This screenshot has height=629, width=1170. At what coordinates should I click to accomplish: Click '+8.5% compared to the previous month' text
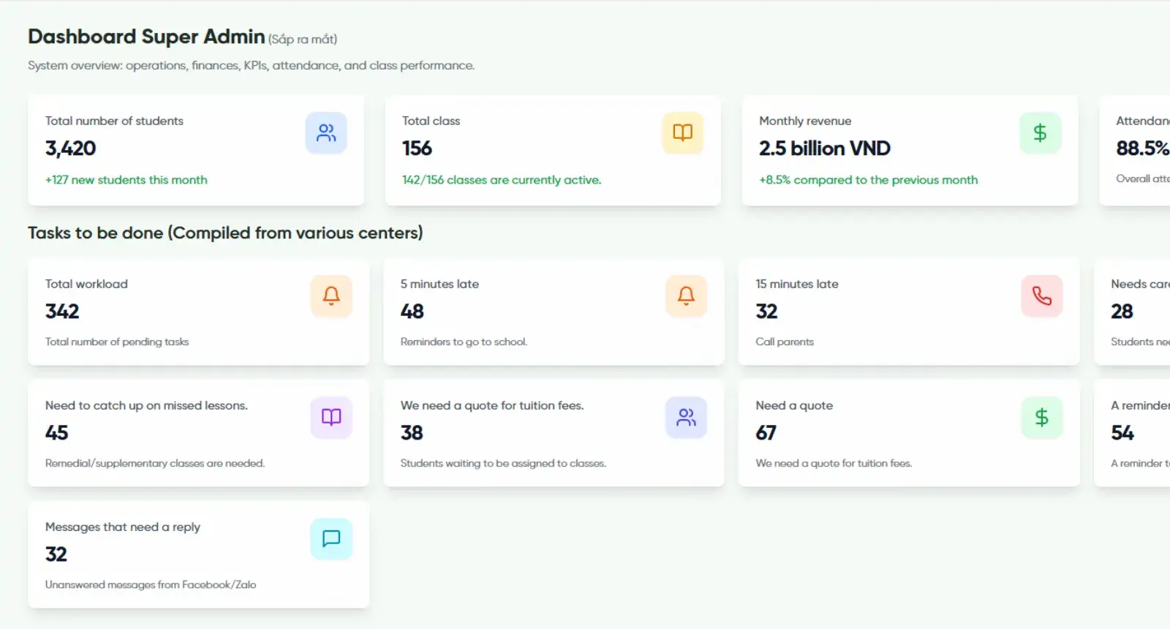point(868,180)
